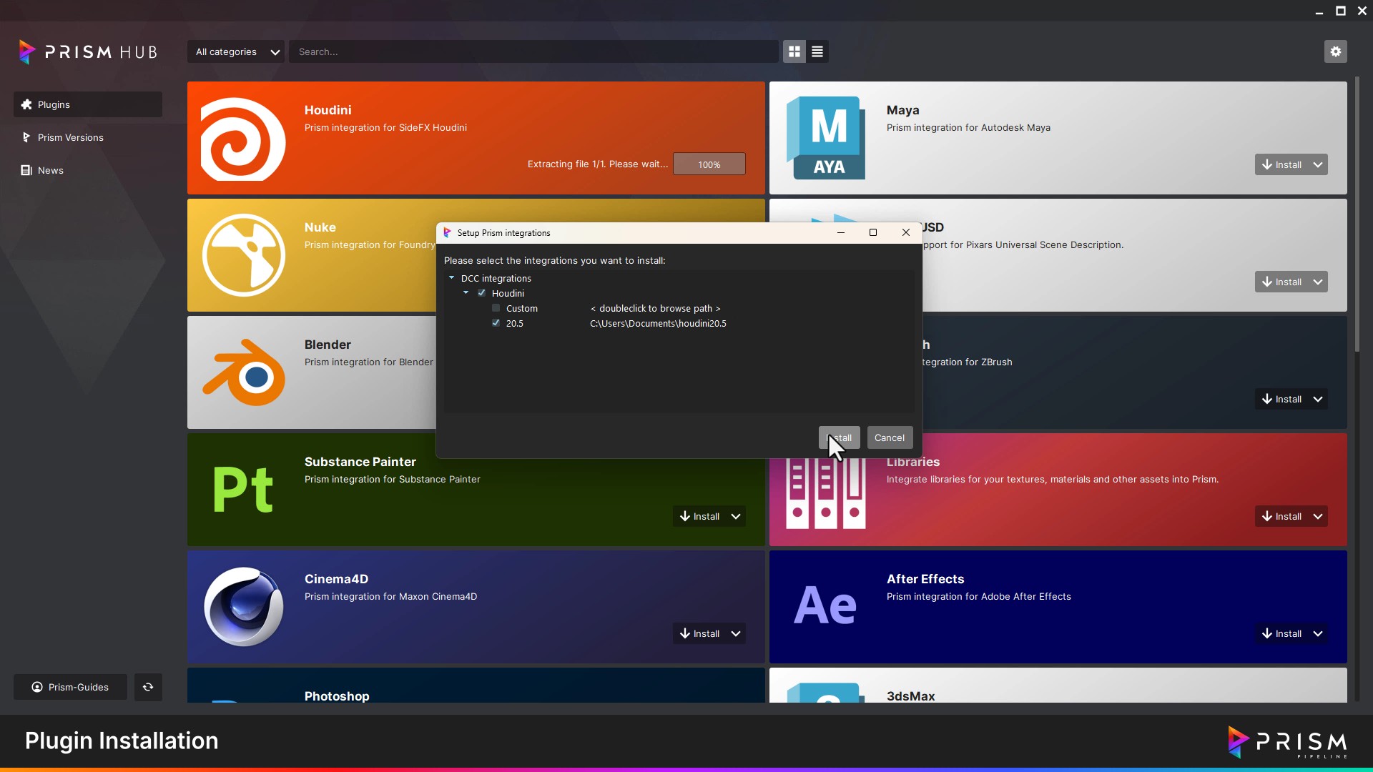The height and width of the screenshot is (772, 1373).
Task: Open the Prism Versions section
Action: pos(88,137)
